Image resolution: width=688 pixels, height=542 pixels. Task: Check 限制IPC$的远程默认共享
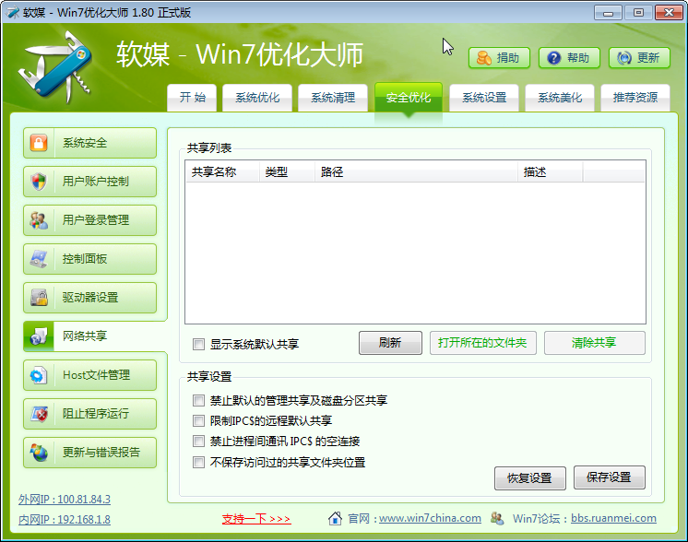tap(199, 421)
